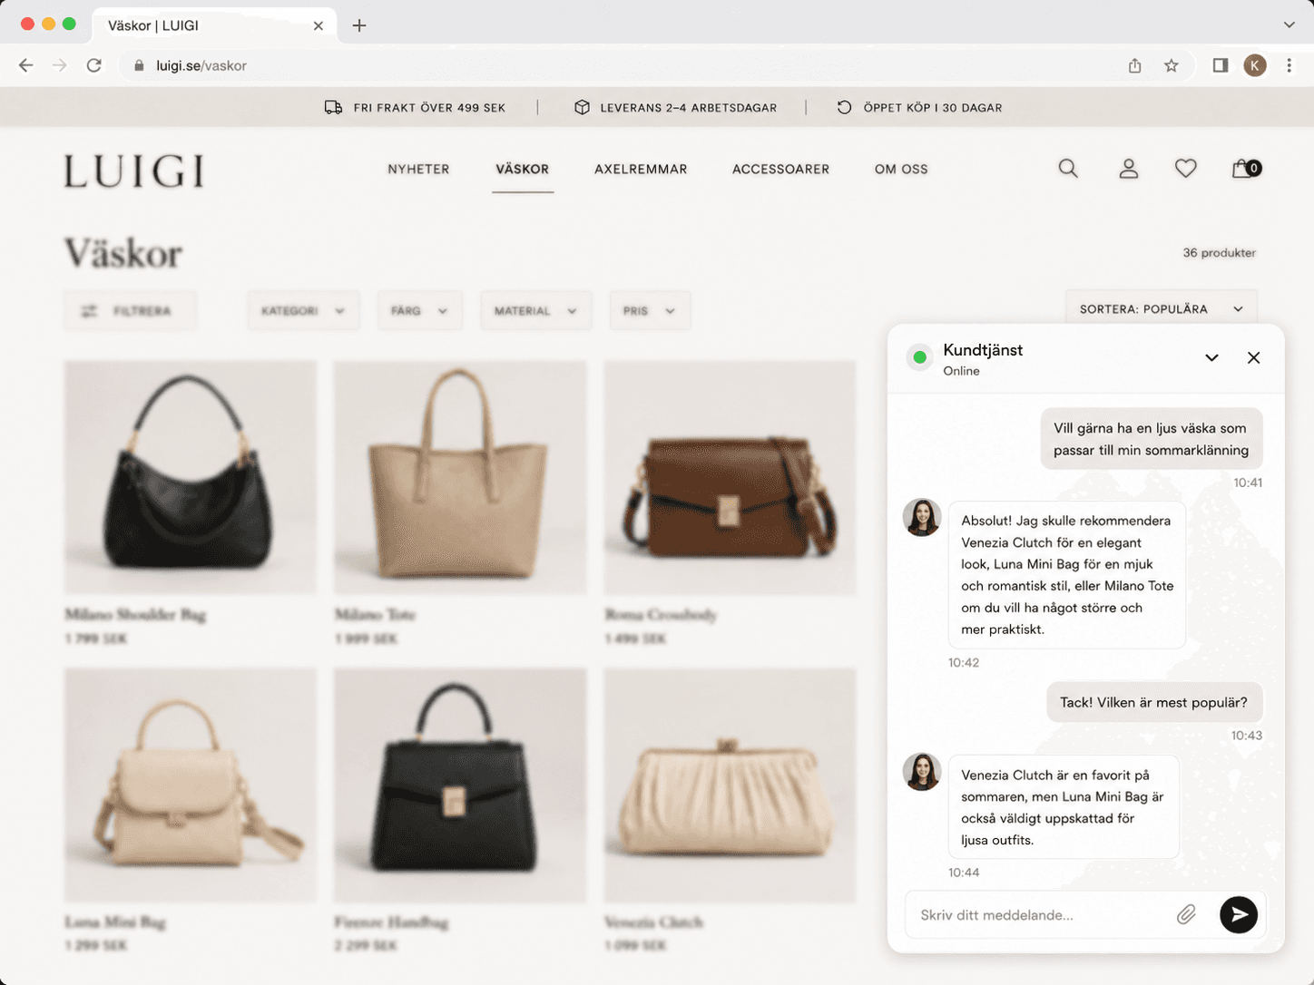The width and height of the screenshot is (1314, 985).
Task: Close the Kundtjänst chat window
Action: 1253,357
